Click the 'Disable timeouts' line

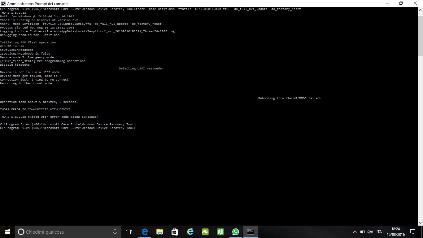click(x=15, y=65)
